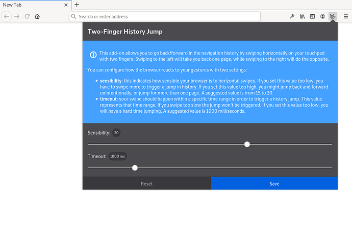Viewport: 352px width, 231px height.
Task: Select the New Tab tab
Action: click(36, 5)
